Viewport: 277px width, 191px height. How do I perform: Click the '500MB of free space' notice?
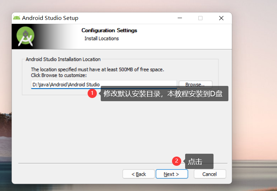[x=98, y=70]
